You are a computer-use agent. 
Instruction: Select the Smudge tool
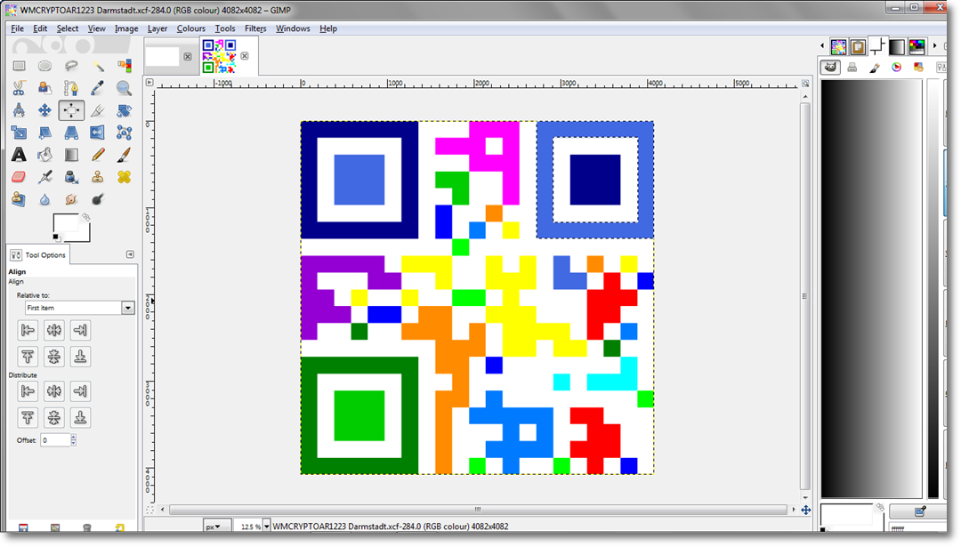coord(71,199)
